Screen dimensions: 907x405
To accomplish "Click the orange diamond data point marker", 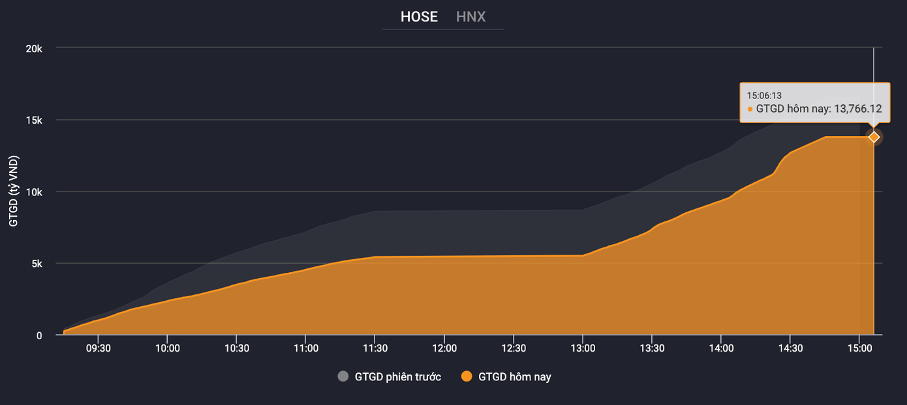I will [x=874, y=137].
